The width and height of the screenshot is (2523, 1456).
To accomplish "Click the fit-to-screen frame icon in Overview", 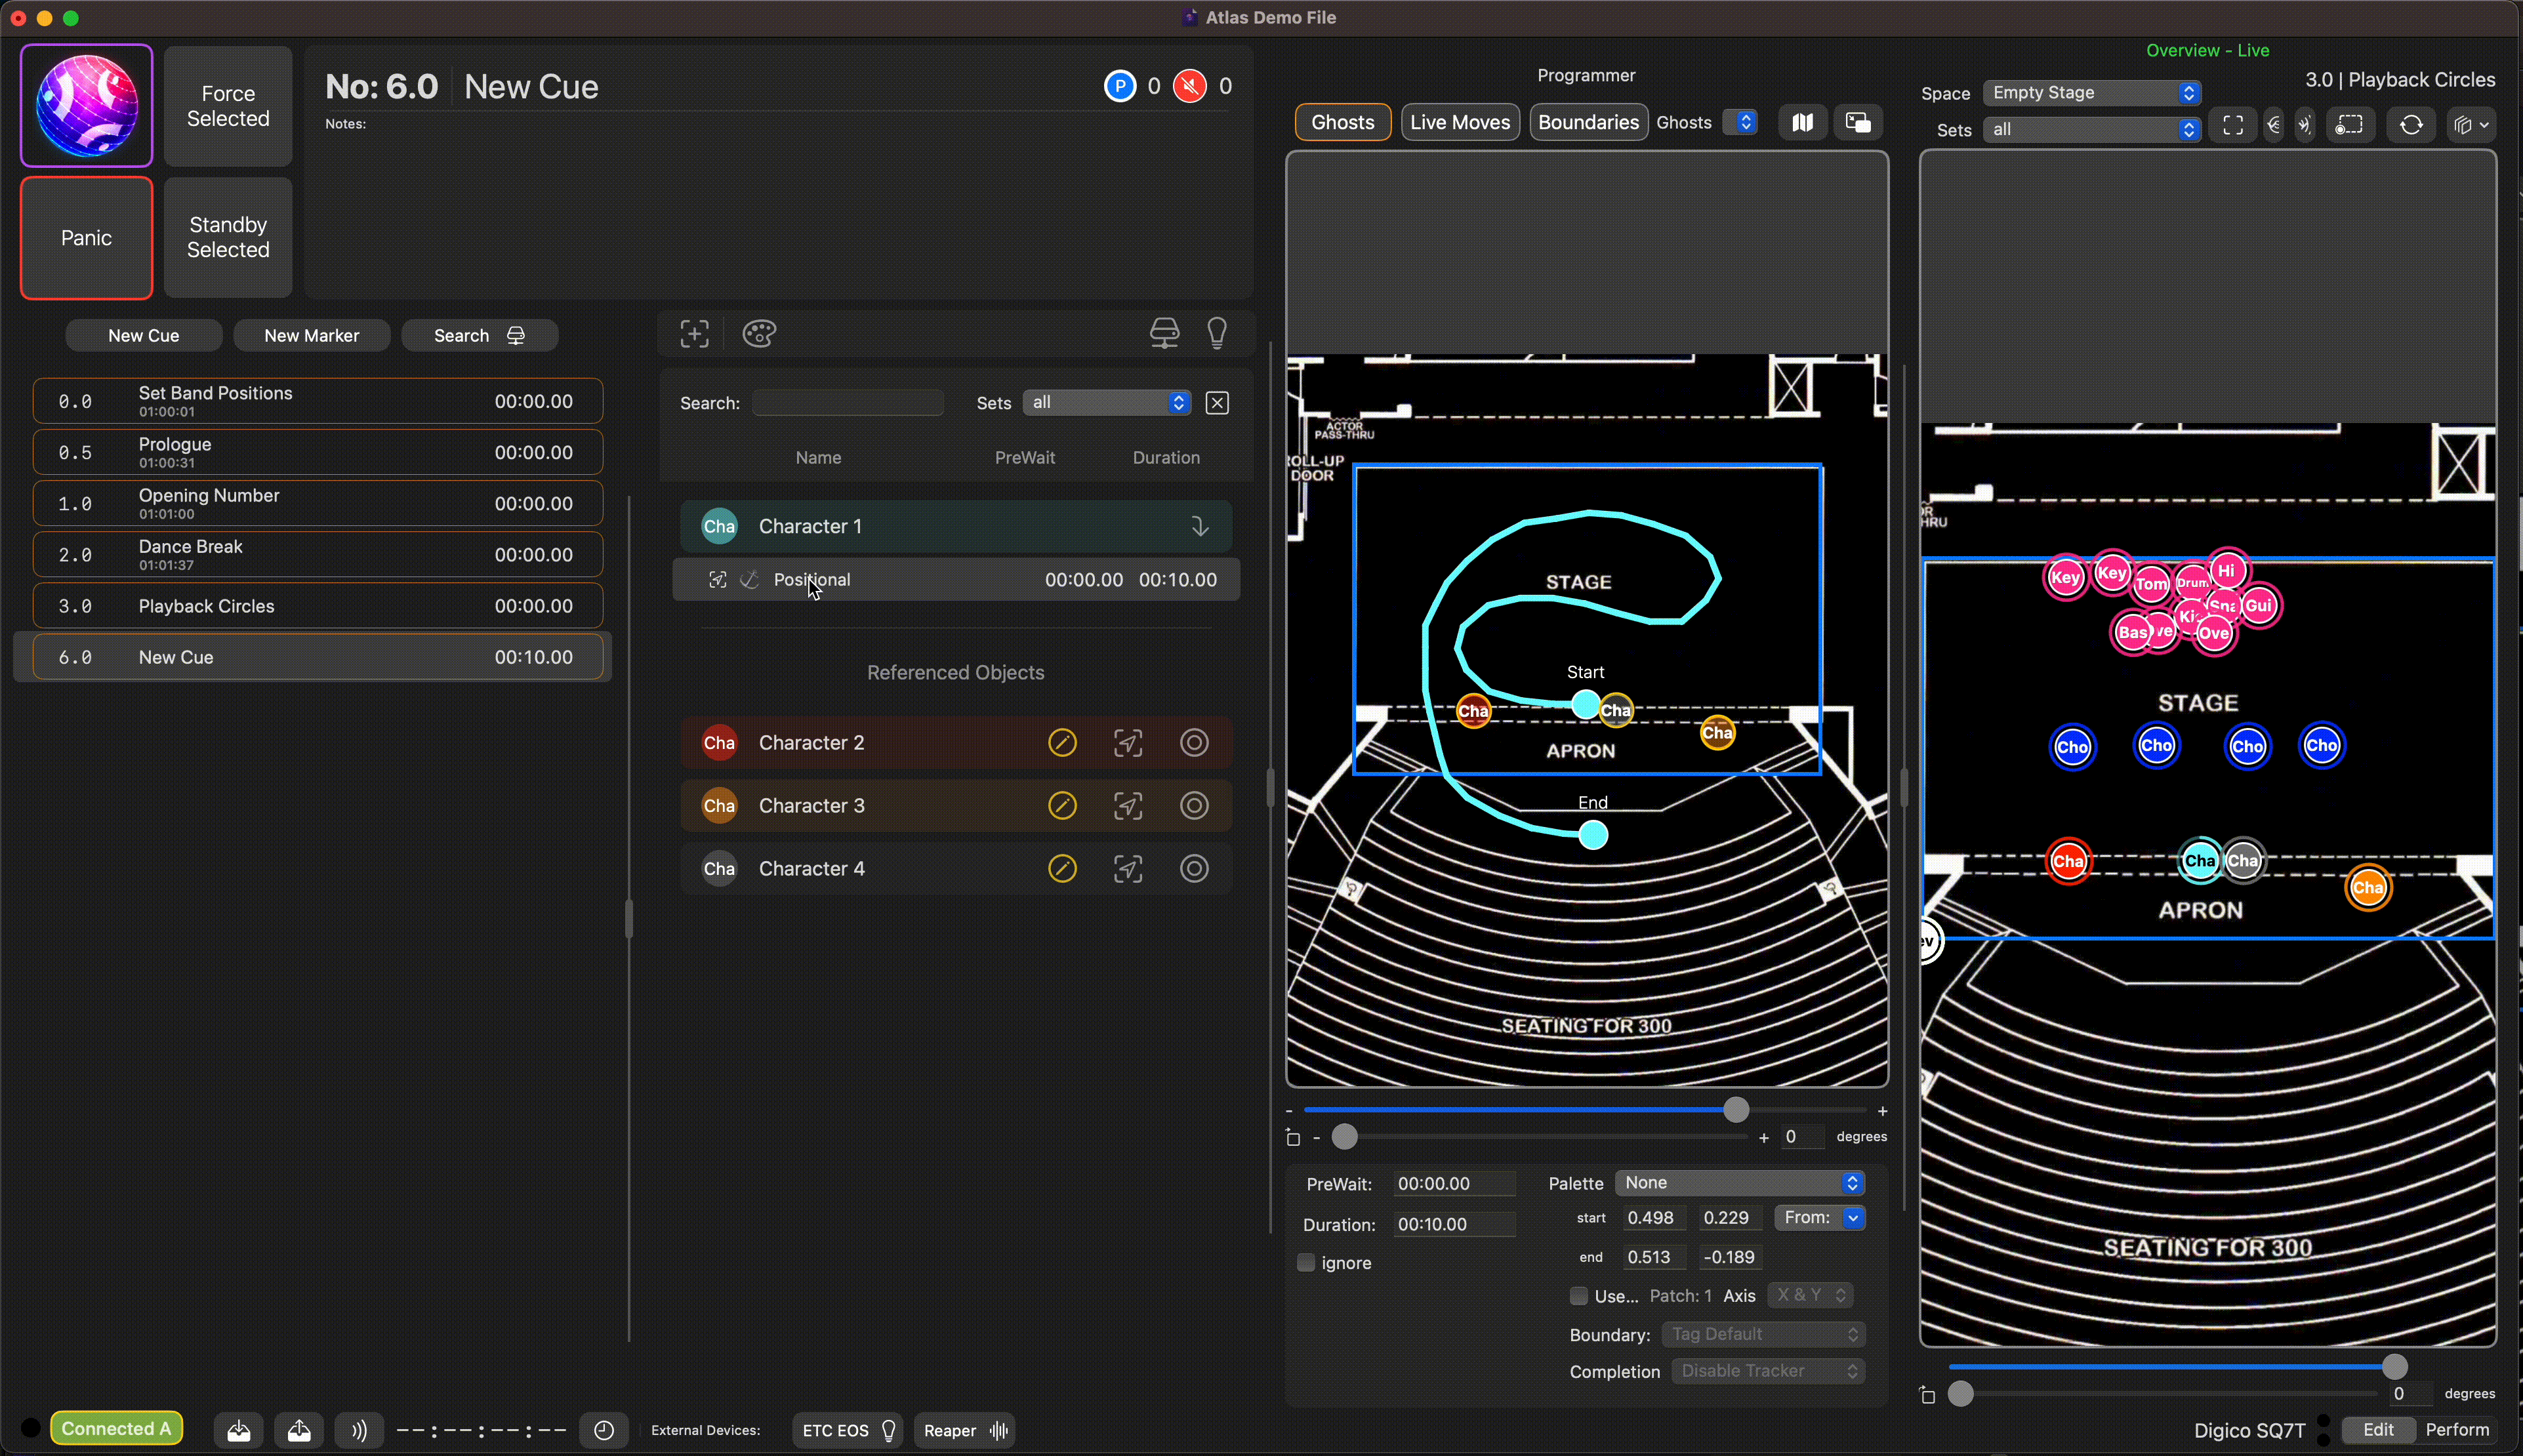I will [2233, 125].
